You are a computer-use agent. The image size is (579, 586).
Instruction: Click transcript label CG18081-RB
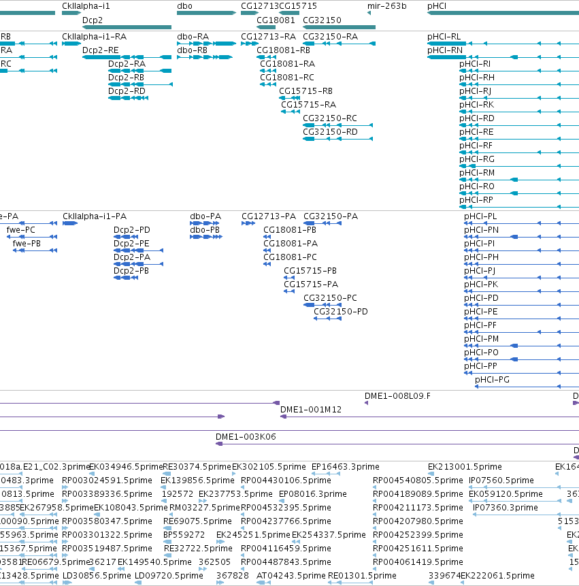pyautogui.click(x=283, y=50)
